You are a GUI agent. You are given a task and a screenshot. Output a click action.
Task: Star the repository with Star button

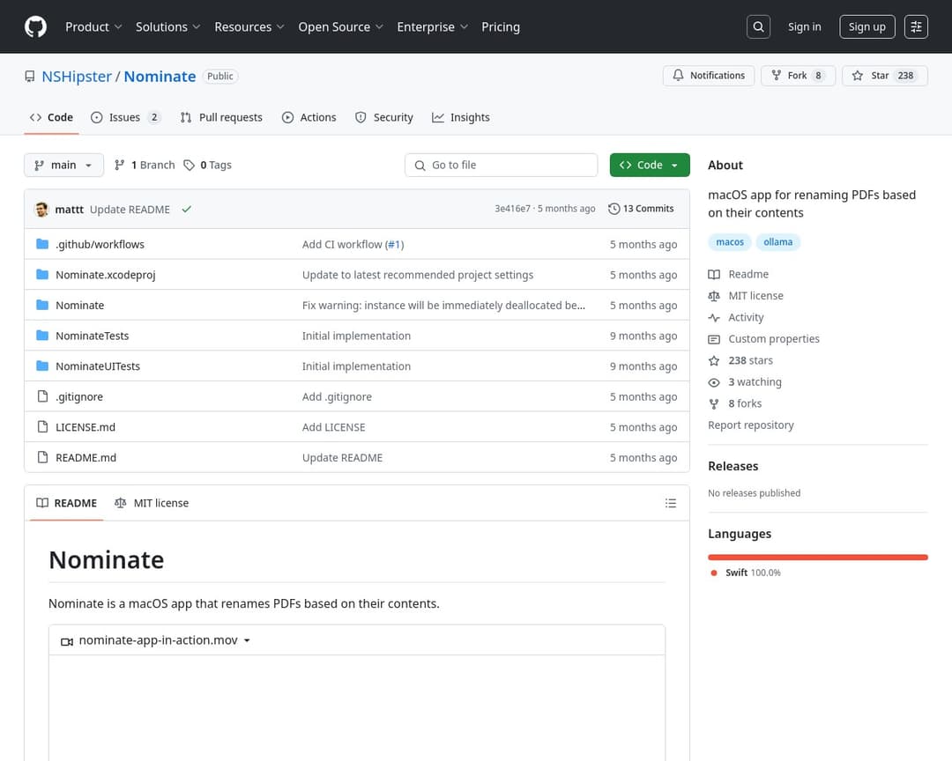[885, 75]
